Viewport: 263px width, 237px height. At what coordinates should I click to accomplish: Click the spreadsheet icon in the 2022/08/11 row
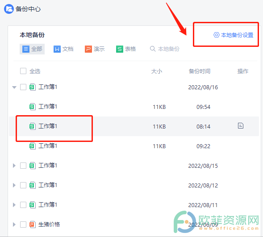[x=33, y=205]
